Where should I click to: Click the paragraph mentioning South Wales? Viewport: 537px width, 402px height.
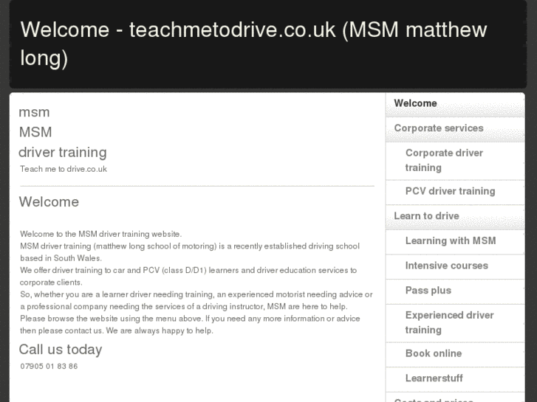[190, 252]
